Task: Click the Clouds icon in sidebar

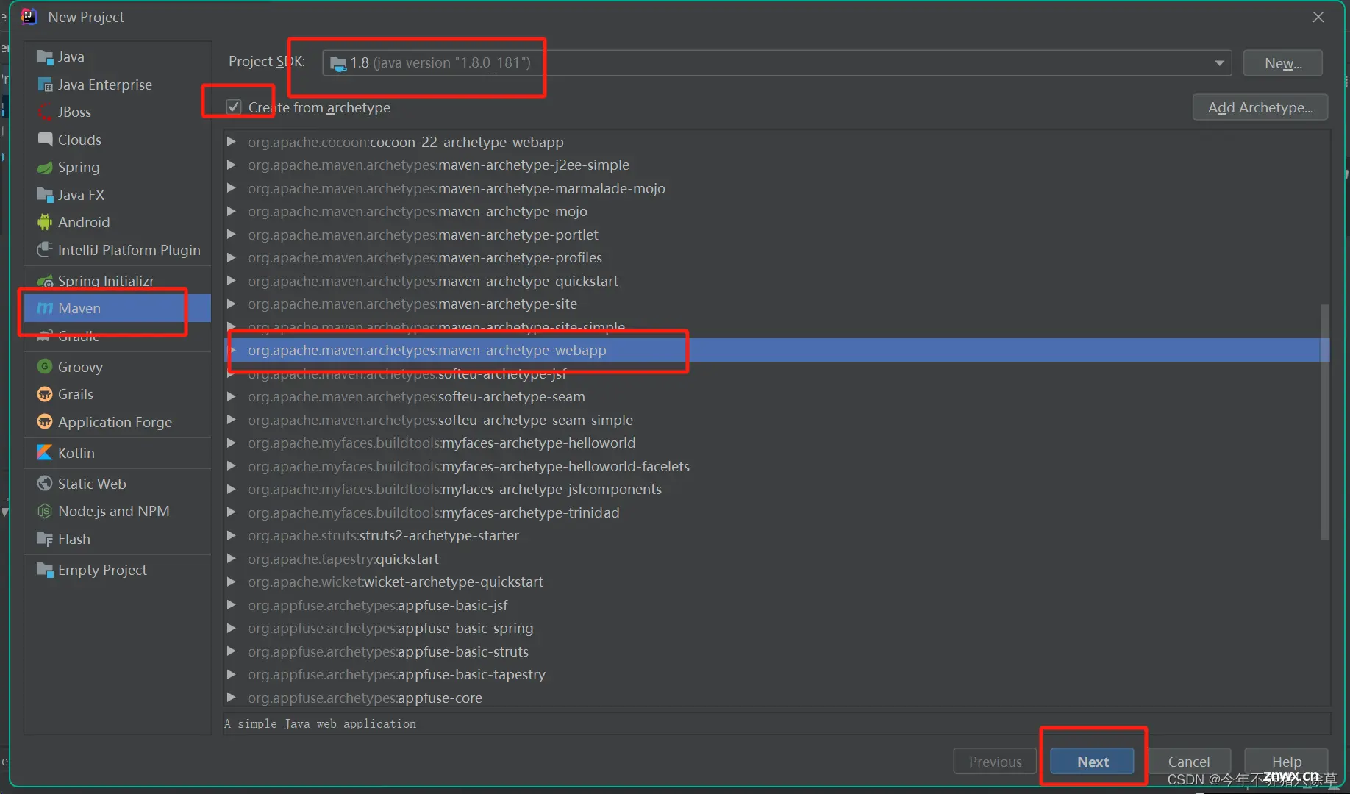Action: click(45, 140)
